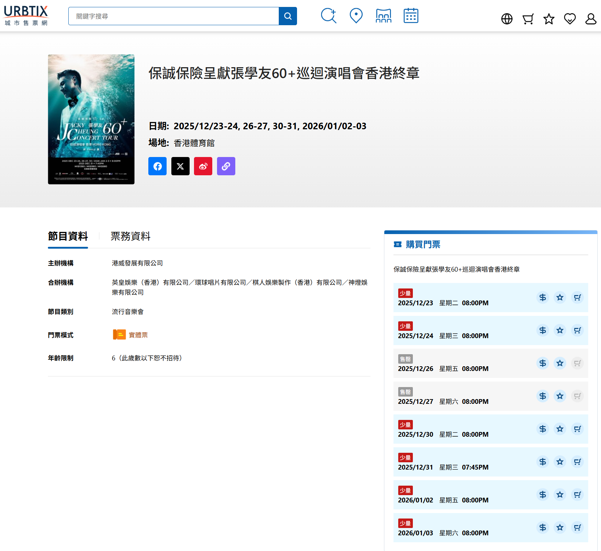Click the search magnifier button
This screenshot has width=601, height=551.
click(288, 16)
